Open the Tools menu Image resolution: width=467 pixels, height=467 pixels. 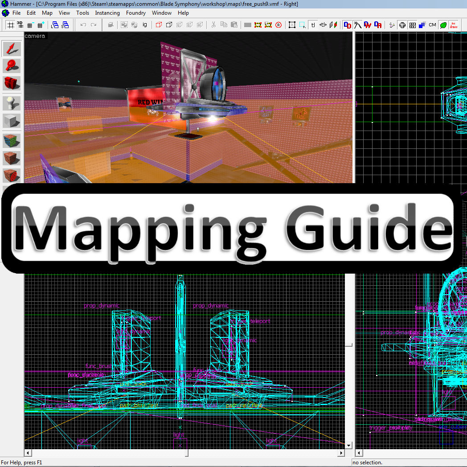82,13
